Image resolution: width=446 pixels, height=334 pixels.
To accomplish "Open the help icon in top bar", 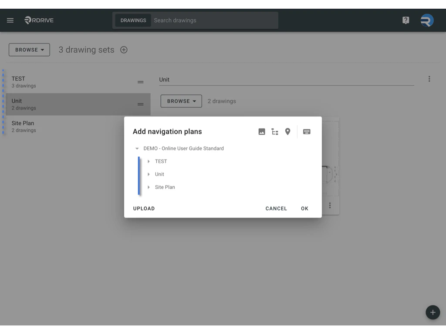I will coord(405,20).
